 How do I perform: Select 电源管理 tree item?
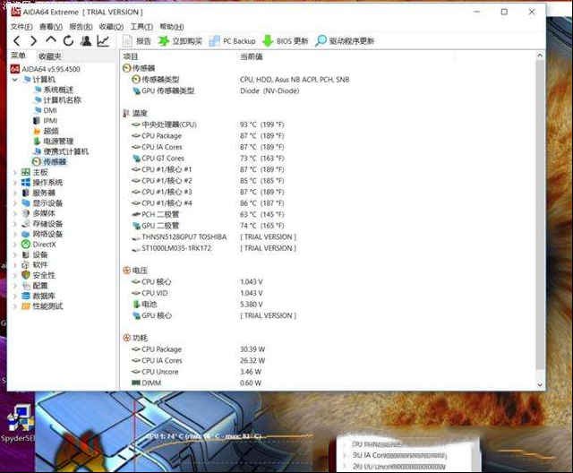[54, 142]
